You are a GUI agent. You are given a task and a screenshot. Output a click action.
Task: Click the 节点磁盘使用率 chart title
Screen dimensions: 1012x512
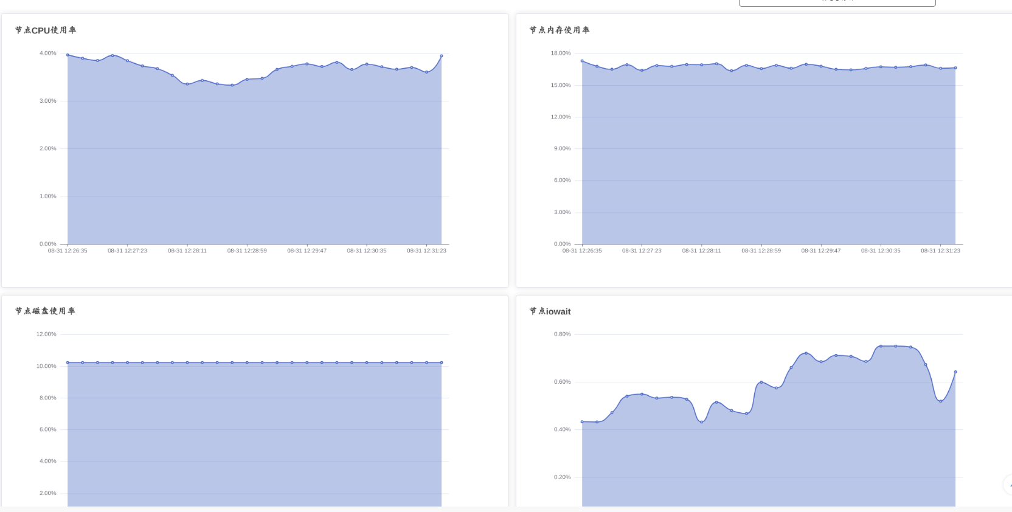[x=45, y=311]
